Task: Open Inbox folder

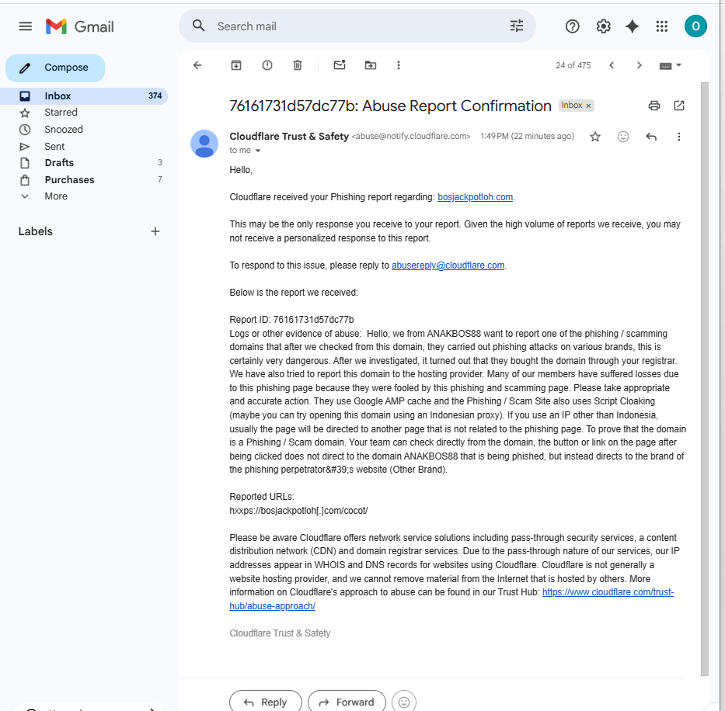Action: coord(84,96)
